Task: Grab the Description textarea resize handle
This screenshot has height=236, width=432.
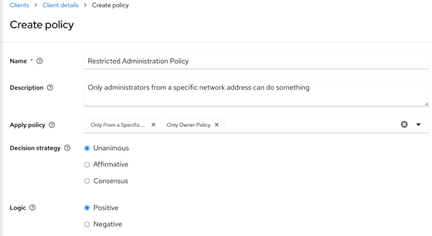Action: pos(427,104)
